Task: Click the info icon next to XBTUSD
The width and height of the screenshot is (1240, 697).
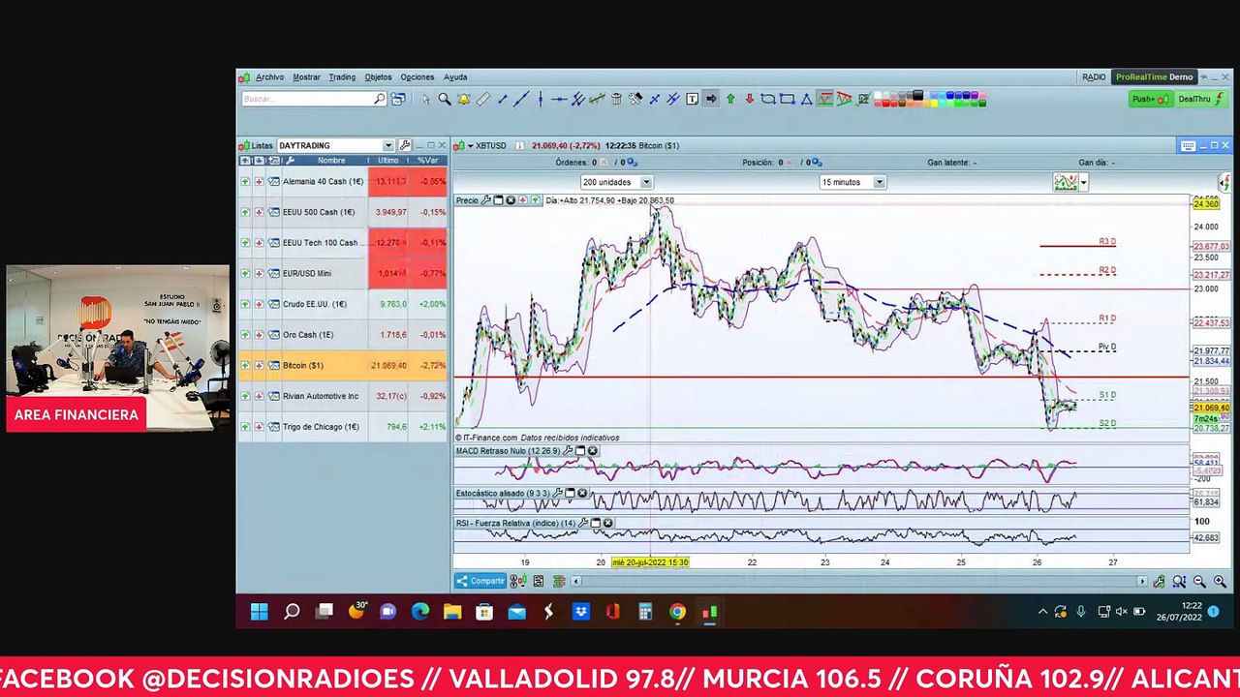Action: tap(520, 146)
